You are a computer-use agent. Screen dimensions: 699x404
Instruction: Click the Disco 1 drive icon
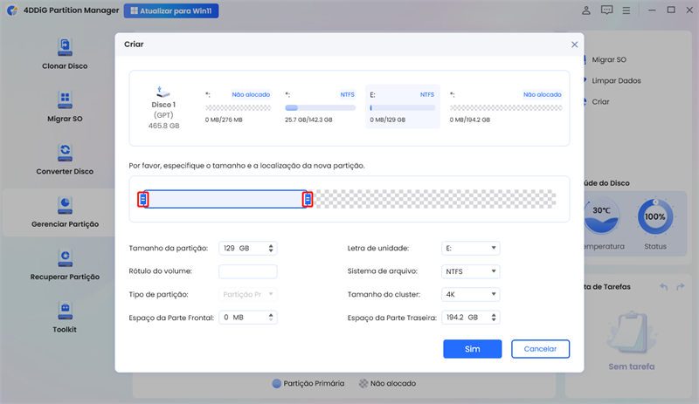click(x=162, y=91)
